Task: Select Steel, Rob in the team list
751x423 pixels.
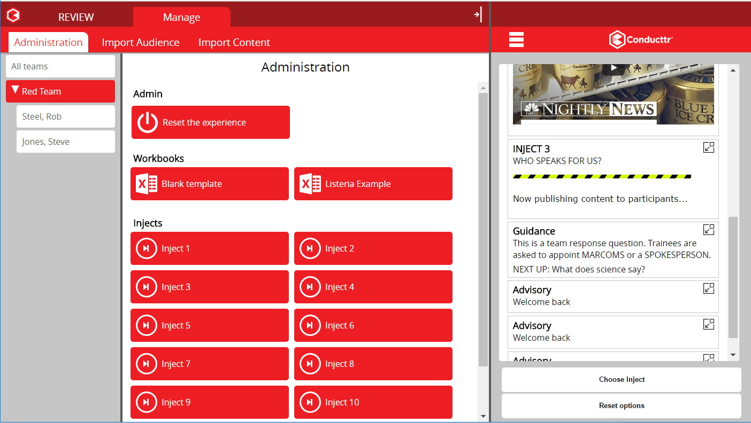Action: point(66,116)
